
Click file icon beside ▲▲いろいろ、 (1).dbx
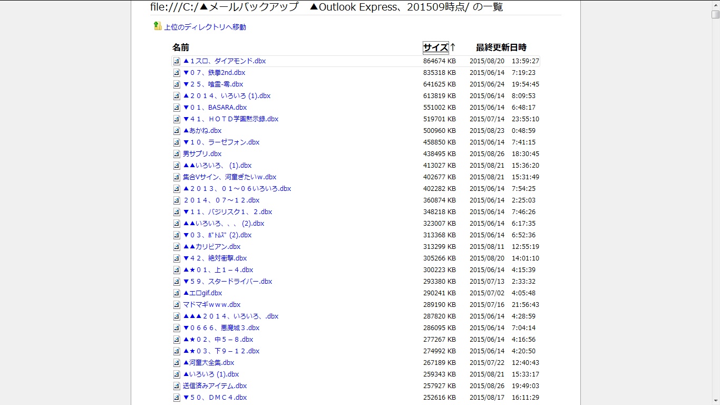pos(177,166)
